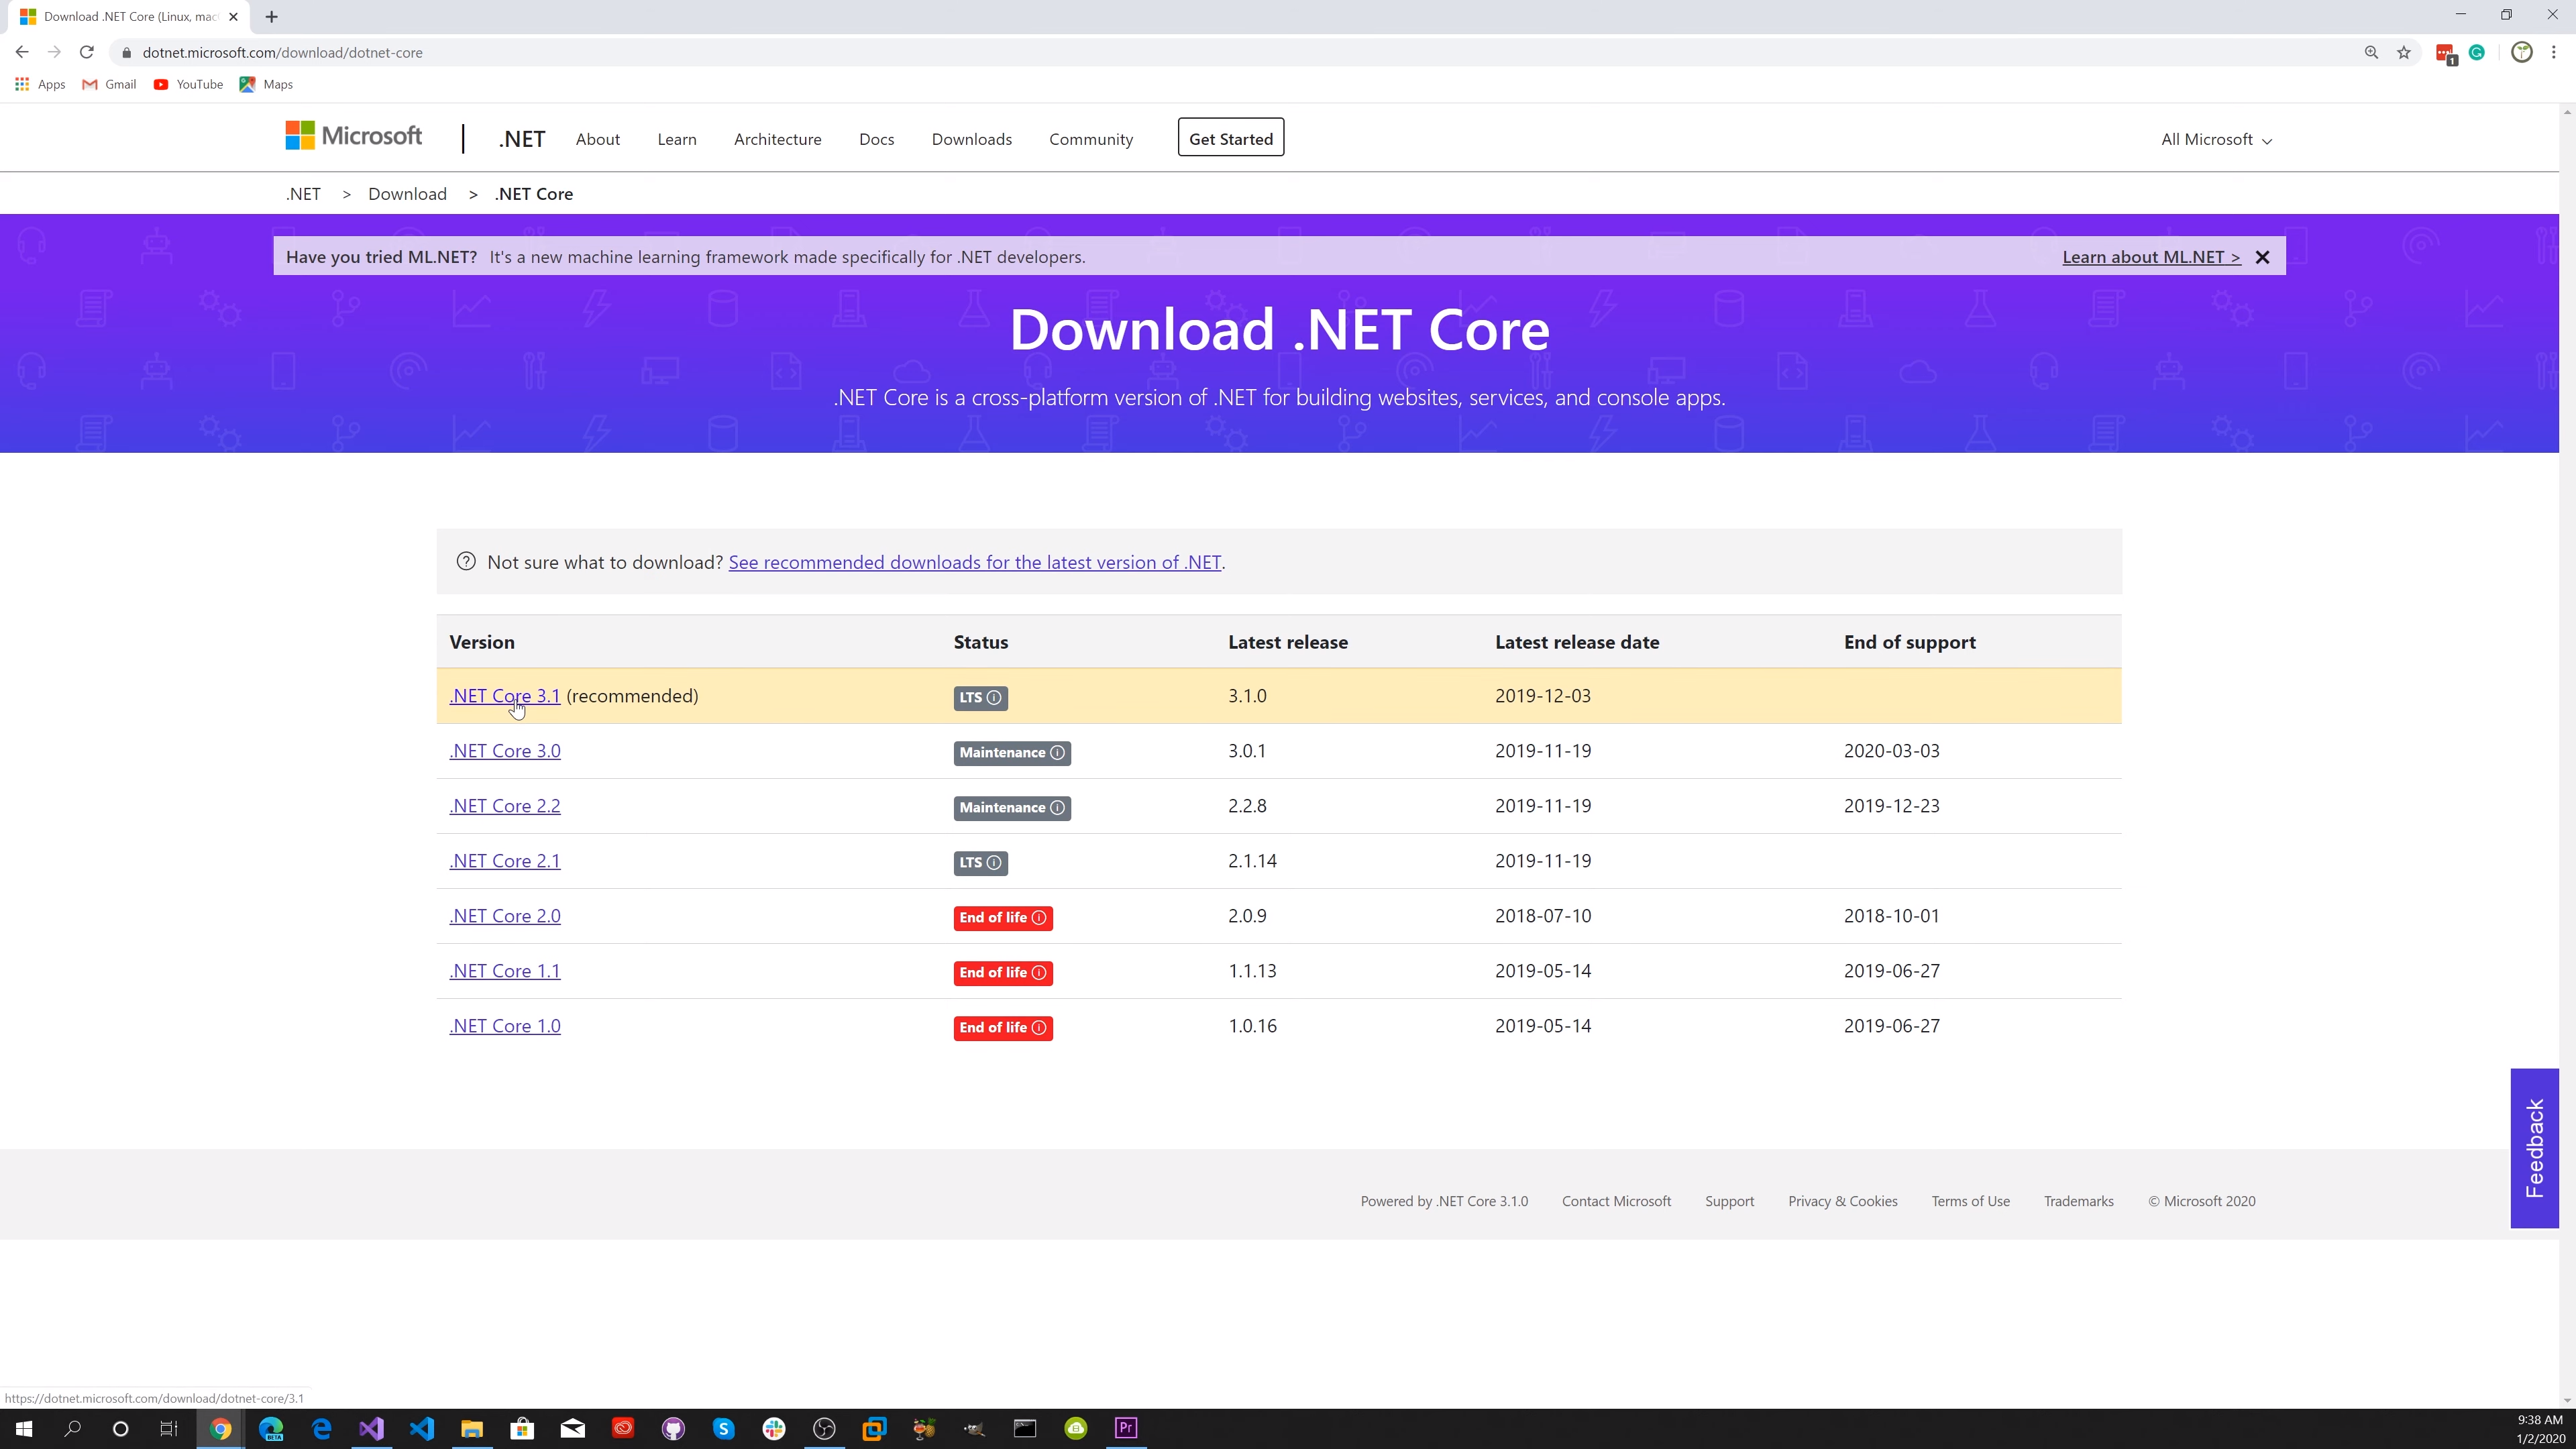Open Adobe Premiere Pro from the taskbar
This screenshot has height=1449, width=2576.
(x=1126, y=1428)
